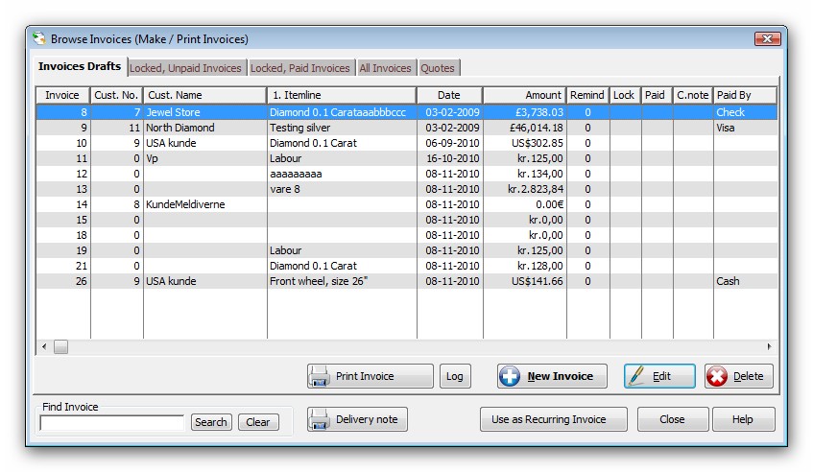Image resolution: width=813 pixels, height=472 pixels.
Task: Click the Search button
Action: tap(210, 422)
